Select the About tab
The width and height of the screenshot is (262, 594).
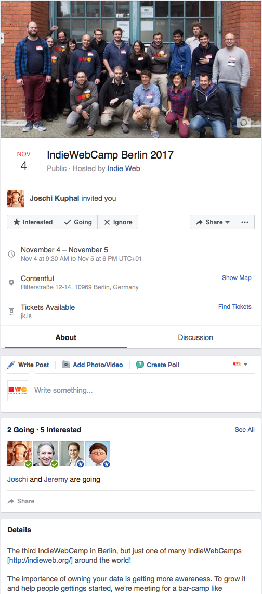click(65, 337)
